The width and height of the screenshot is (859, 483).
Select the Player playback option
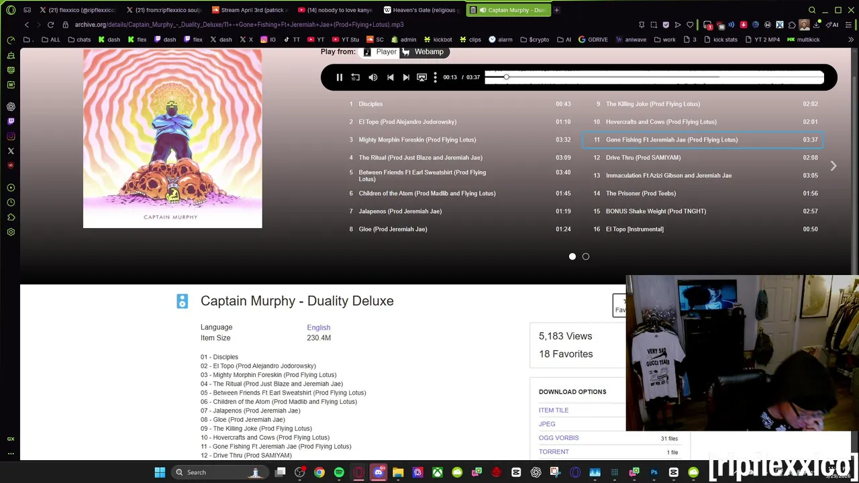click(x=381, y=52)
